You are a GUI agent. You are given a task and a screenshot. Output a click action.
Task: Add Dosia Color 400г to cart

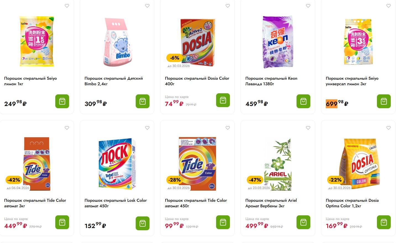[x=223, y=100]
